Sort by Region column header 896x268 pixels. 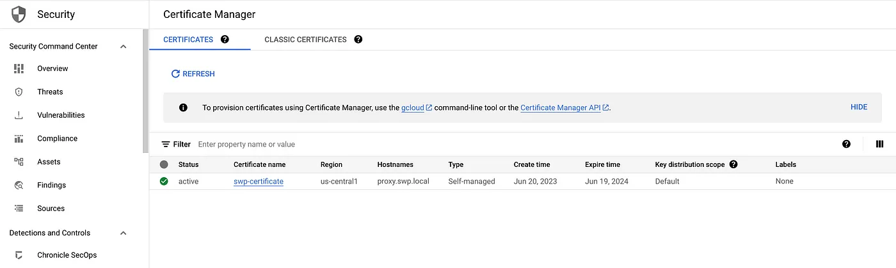(x=332, y=164)
